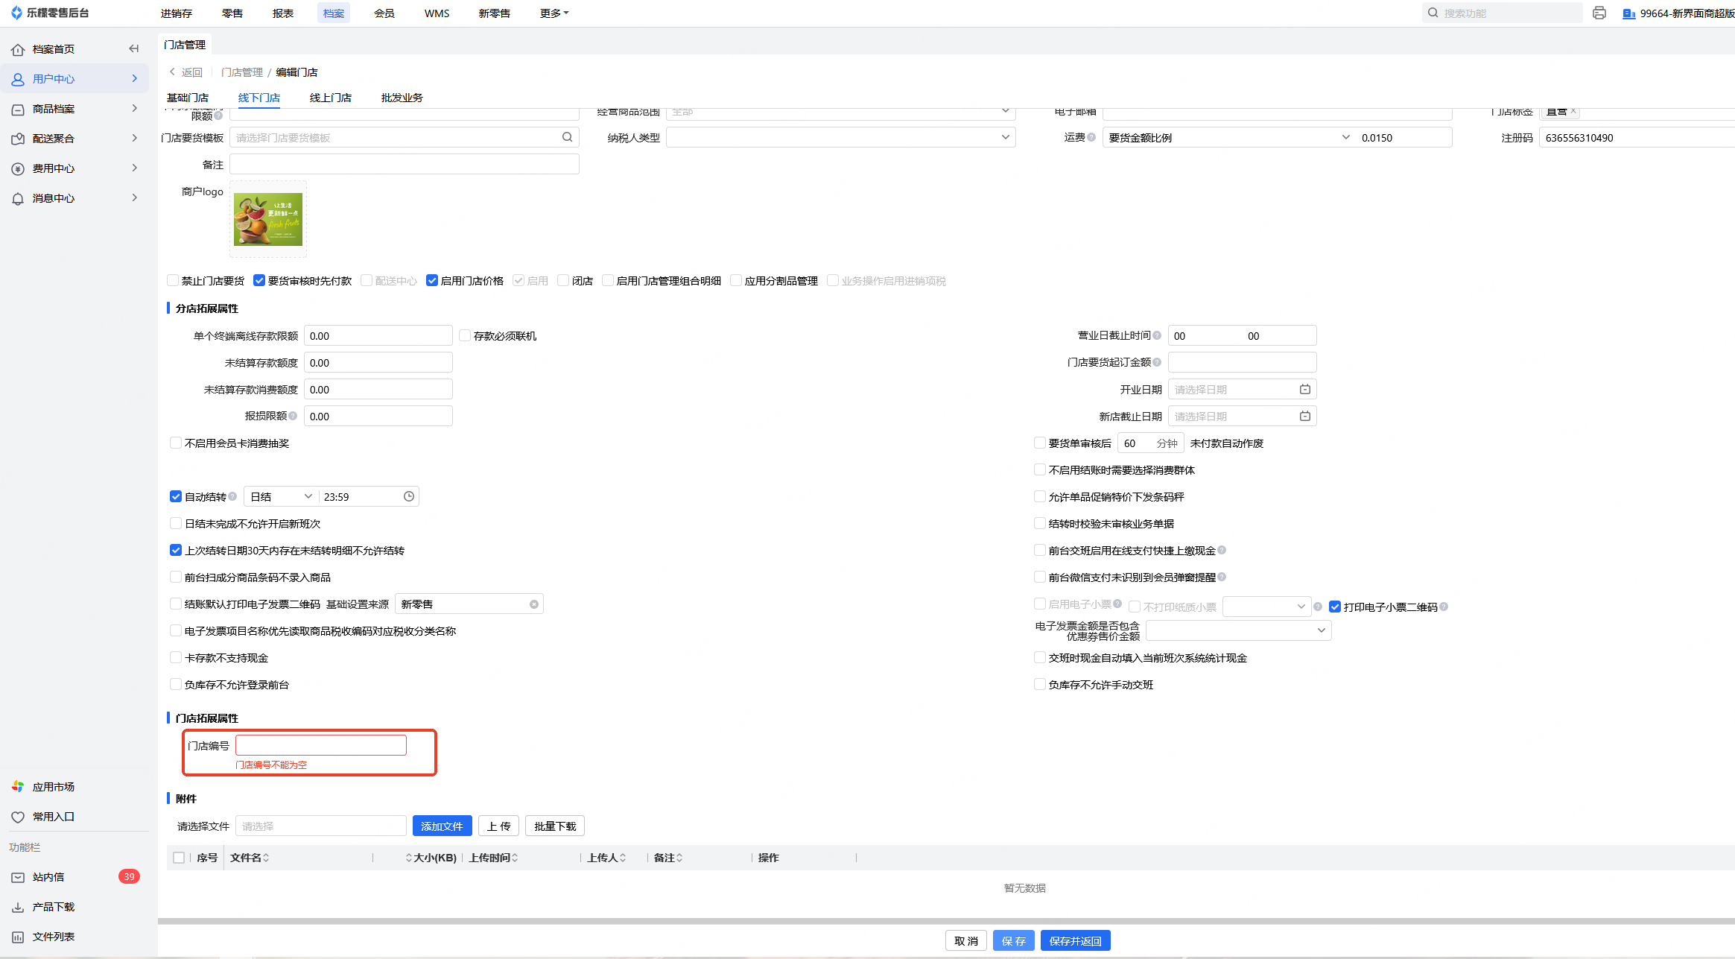Clear 新零售 selection with the x icon
1735x959 pixels.
click(533, 604)
